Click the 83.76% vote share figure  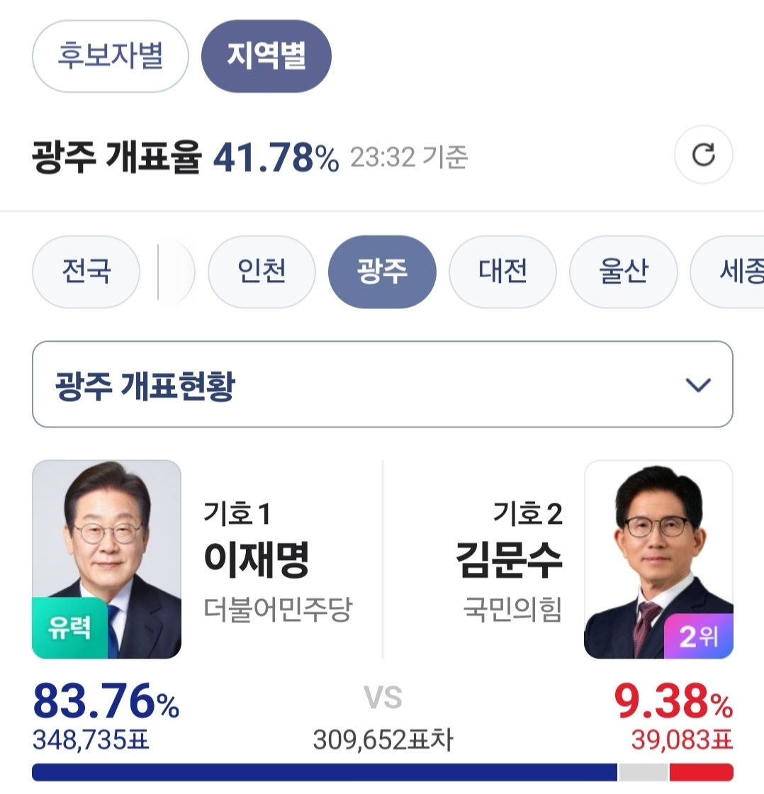106,705
